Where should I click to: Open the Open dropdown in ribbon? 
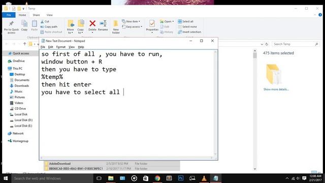(167, 21)
